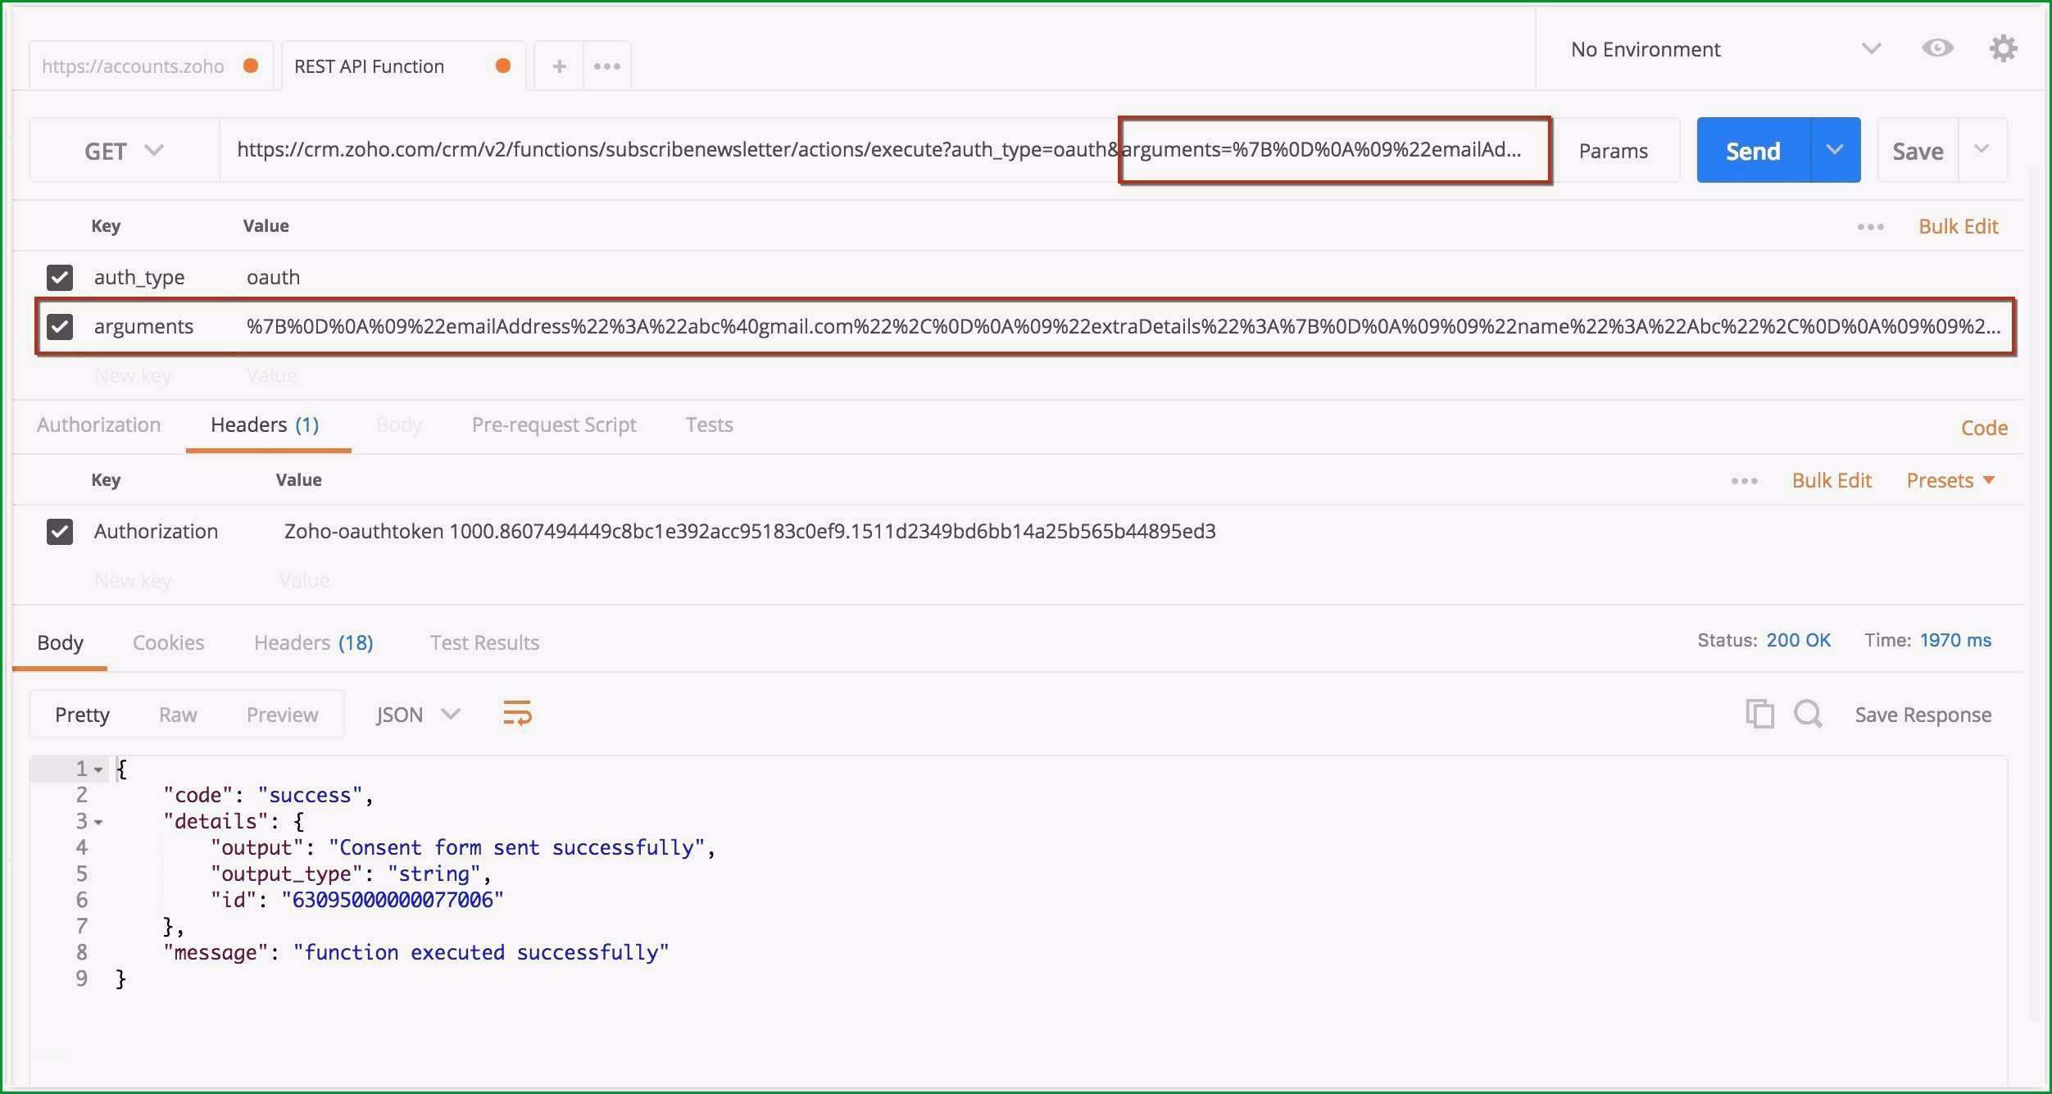Click the copy response icon
The height and width of the screenshot is (1094, 2052).
1759,715
